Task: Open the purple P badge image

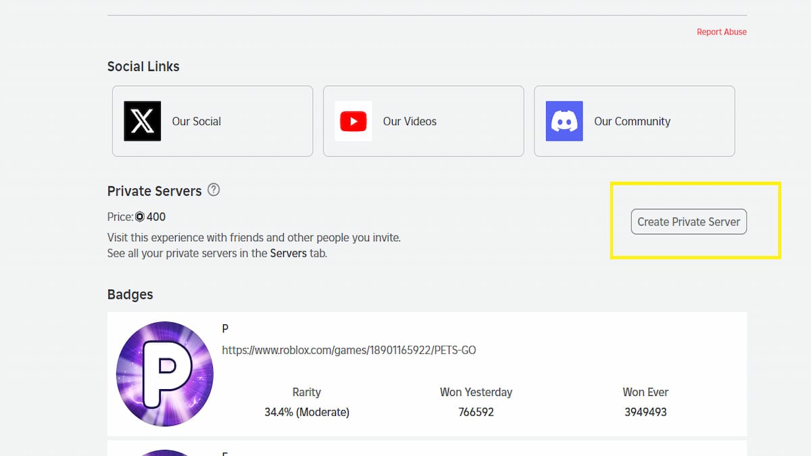Action: [x=164, y=374]
